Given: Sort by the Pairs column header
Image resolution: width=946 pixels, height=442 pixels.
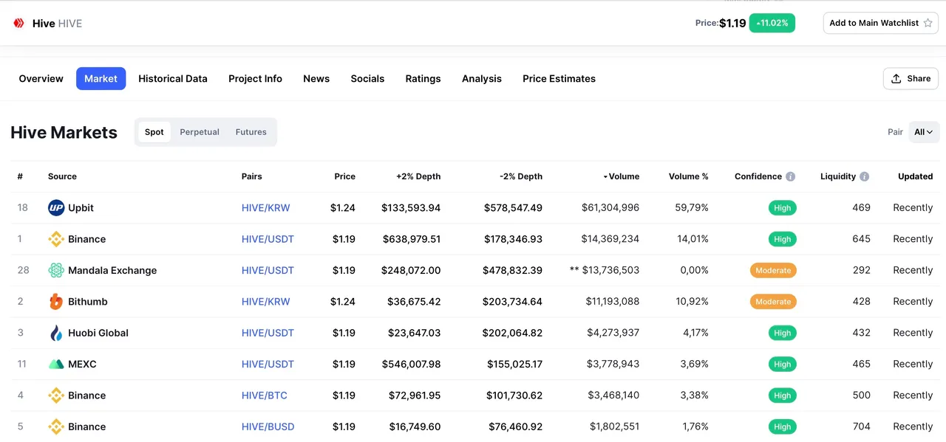Looking at the screenshot, I should tap(252, 176).
